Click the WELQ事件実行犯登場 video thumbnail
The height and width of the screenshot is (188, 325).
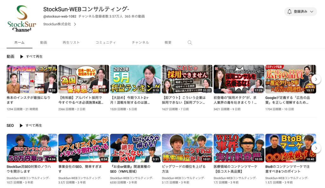[x=239, y=148]
